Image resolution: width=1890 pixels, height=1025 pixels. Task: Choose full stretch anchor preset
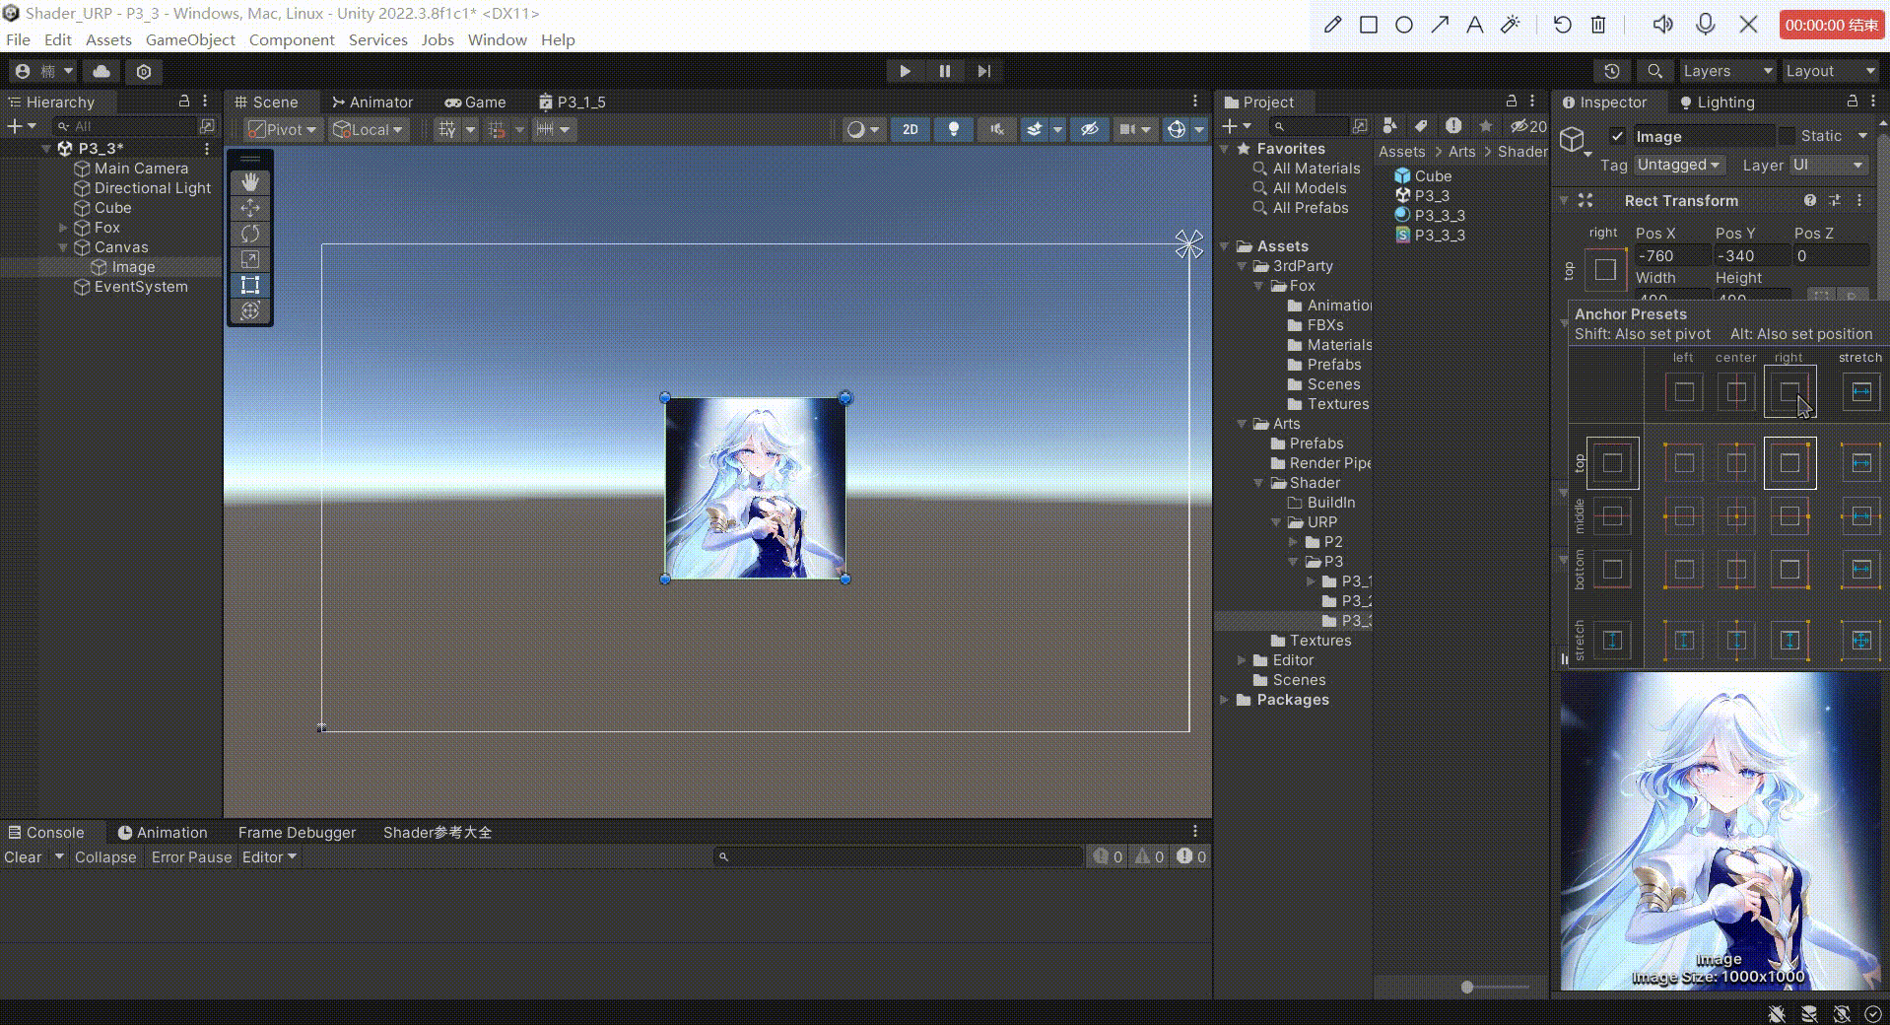coord(1860,641)
